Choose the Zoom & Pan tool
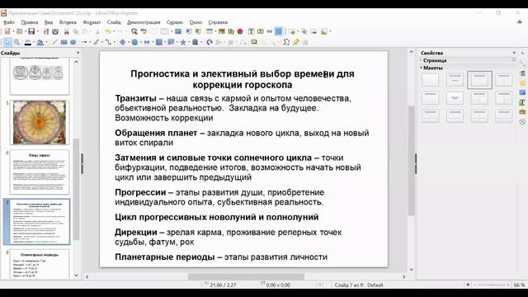This screenshot has height=297, width=528. coord(16,42)
